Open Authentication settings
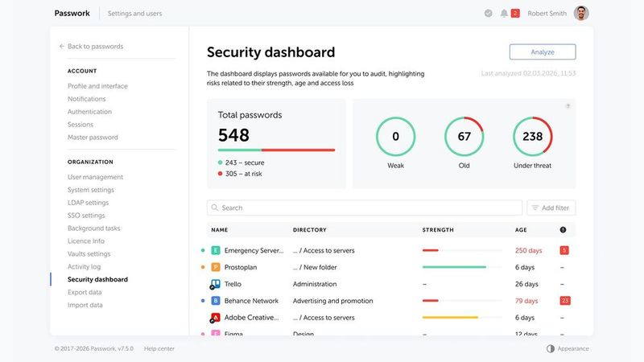Image resolution: width=644 pixels, height=362 pixels. point(89,112)
